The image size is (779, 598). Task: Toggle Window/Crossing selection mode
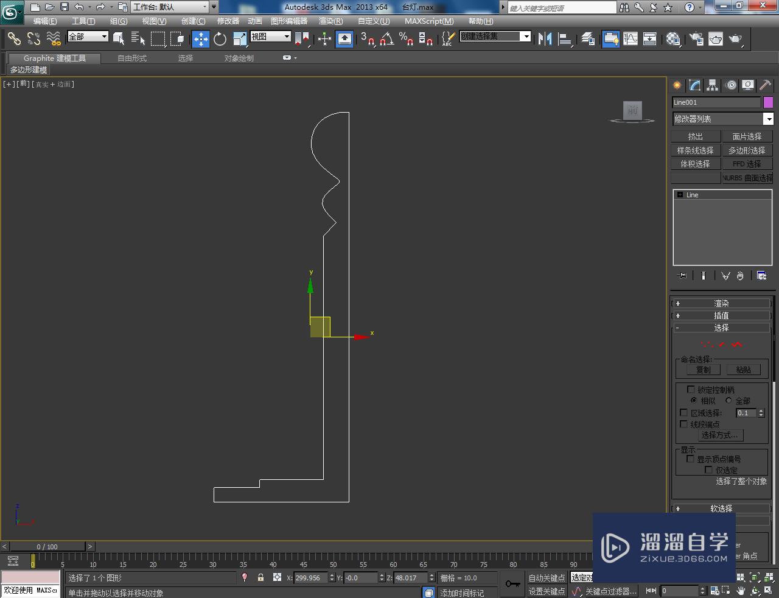(x=177, y=39)
